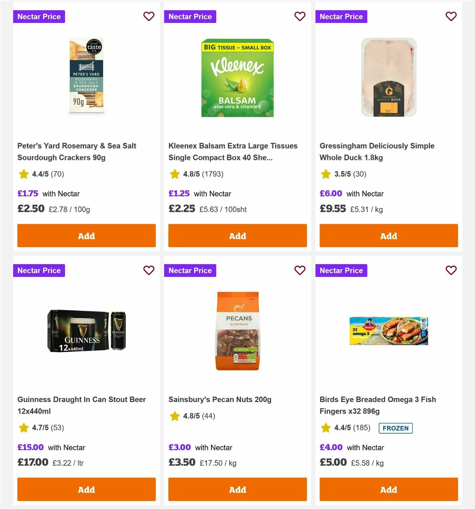Viewport: 475px width, 509px height.
Task: Save Sainsbury's Pecan Nuts with the heart icon
Action: [x=300, y=271]
